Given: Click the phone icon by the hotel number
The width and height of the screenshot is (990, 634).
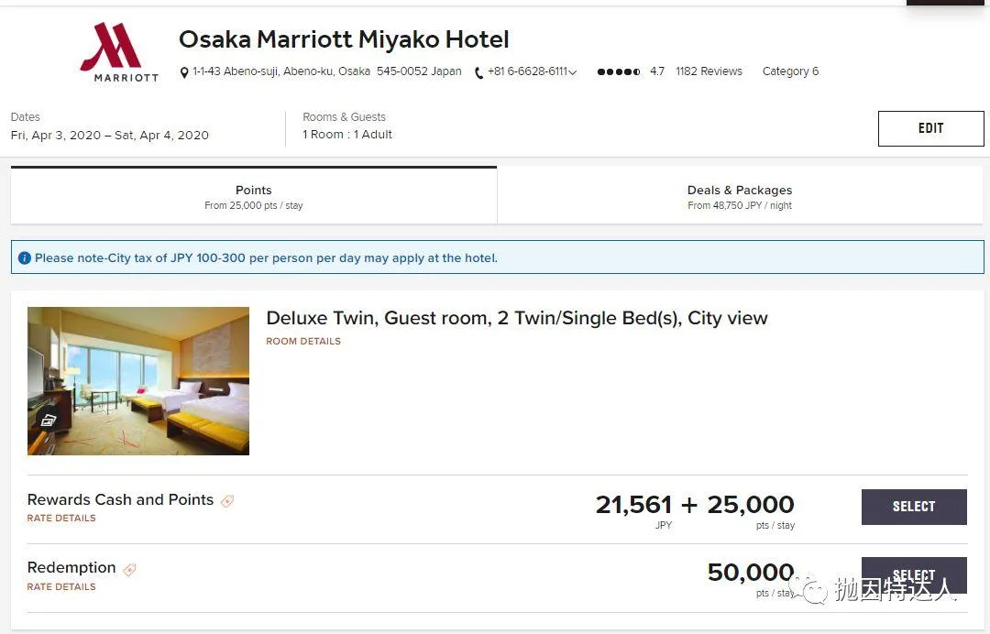Looking at the screenshot, I should (x=479, y=72).
